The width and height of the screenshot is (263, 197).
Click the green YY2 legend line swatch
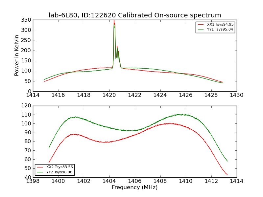tap(40, 172)
